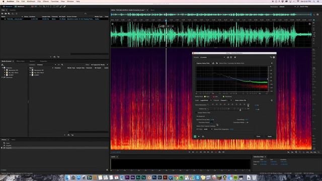Click Close in Noise Reduction dialog
Screen dimensions: 322x181
[x=258, y=136]
